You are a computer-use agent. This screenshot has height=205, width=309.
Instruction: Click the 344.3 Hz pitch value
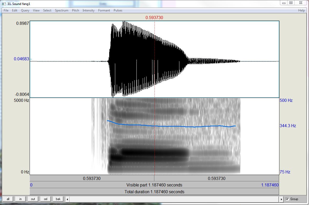pyautogui.click(x=288, y=126)
